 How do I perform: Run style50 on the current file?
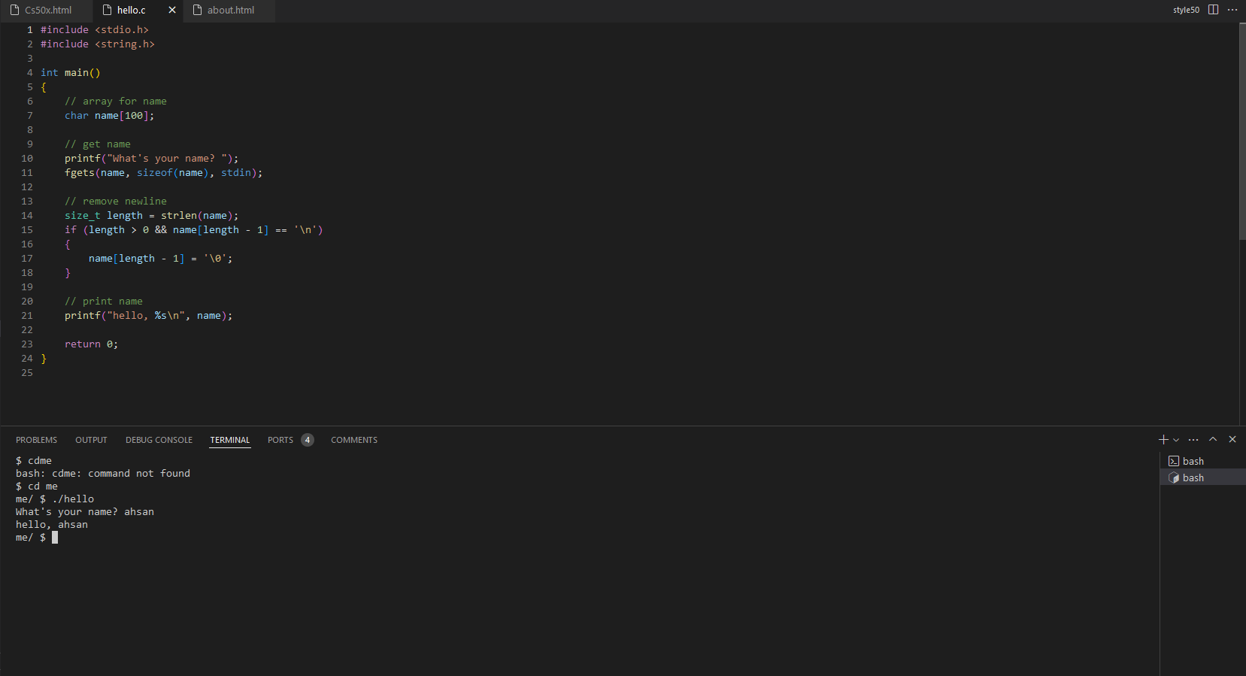(x=1186, y=10)
